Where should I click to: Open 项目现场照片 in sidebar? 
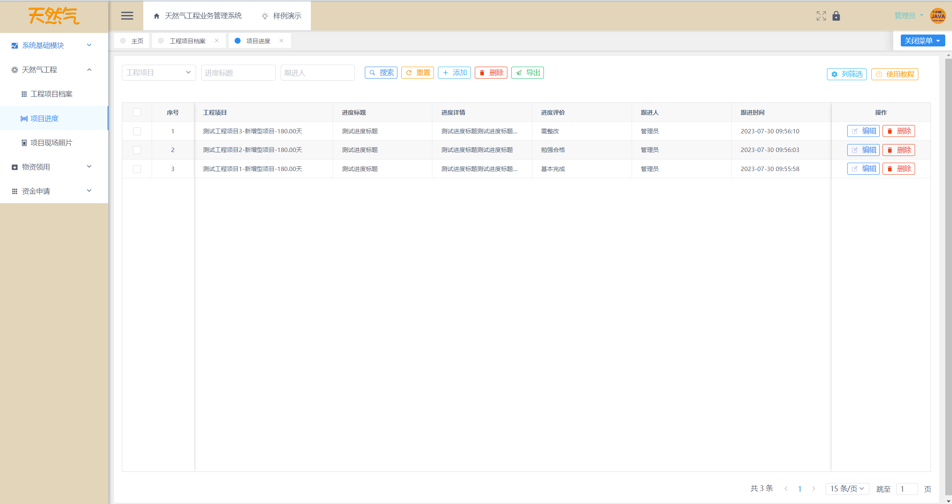click(x=51, y=143)
